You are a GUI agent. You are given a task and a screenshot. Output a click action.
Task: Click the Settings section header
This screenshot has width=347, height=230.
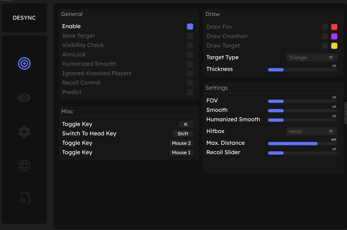217,88
